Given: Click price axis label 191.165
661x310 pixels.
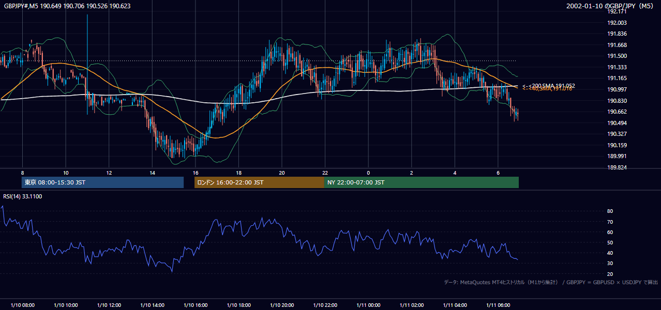Looking at the screenshot, I should click(x=617, y=78).
